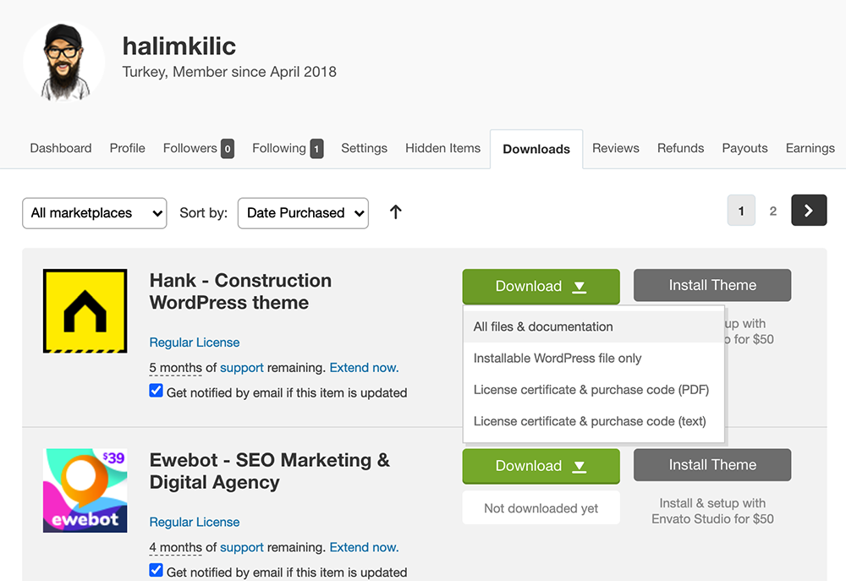View the Earnings tab
The width and height of the screenshot is (846, 581).
(810, 148)
